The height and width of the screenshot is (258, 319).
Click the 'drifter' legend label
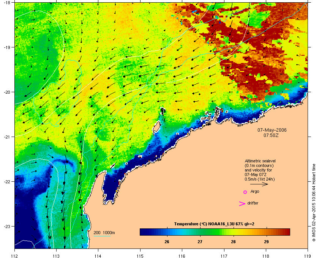(x=253, y=203)
